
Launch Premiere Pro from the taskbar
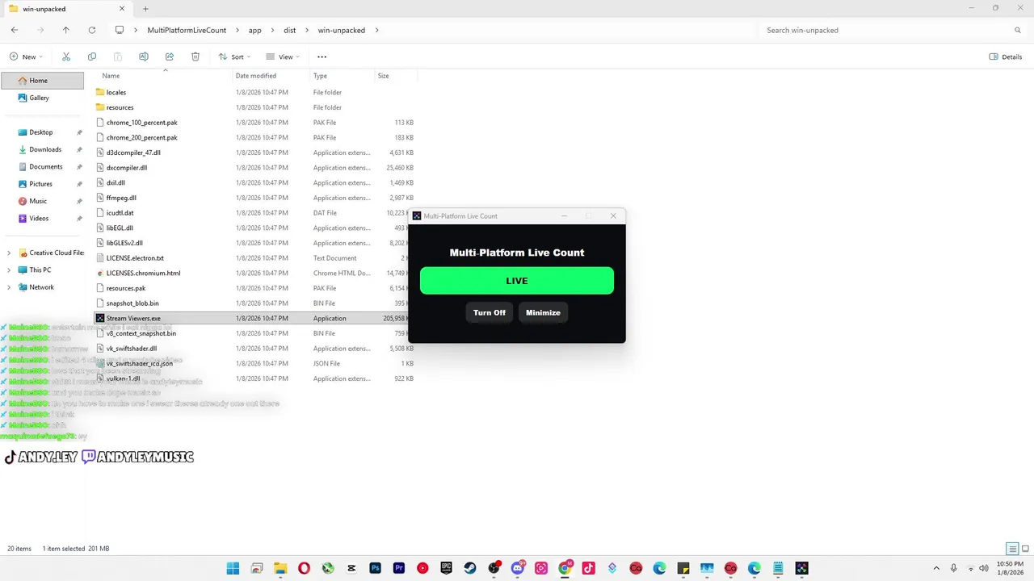tap(399, 568)
